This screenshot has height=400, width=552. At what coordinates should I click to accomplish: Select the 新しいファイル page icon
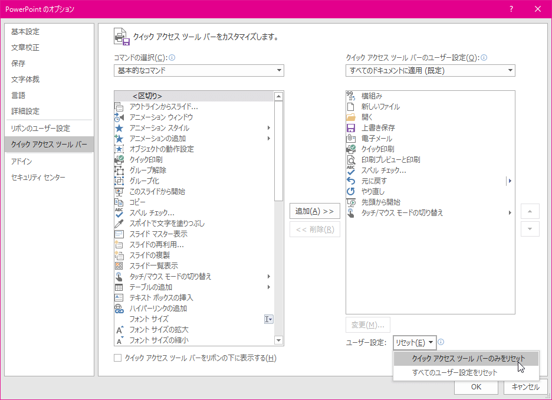coord(351,107)
